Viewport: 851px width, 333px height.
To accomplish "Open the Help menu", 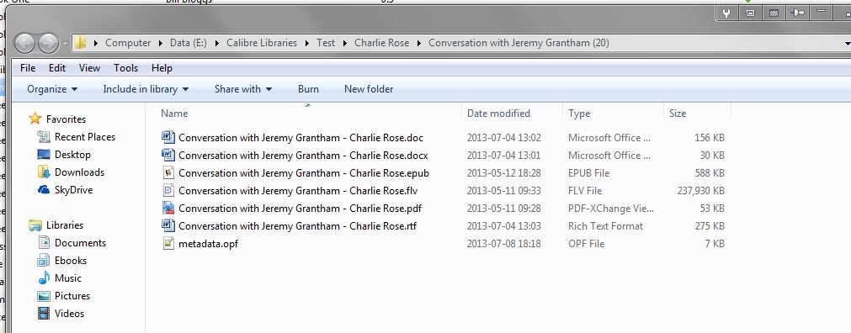I will point(162,68).
